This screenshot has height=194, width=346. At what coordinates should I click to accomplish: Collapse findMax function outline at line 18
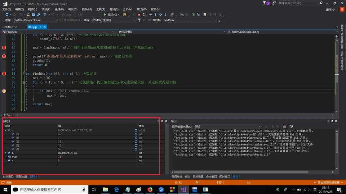click(x=24, y=74)
